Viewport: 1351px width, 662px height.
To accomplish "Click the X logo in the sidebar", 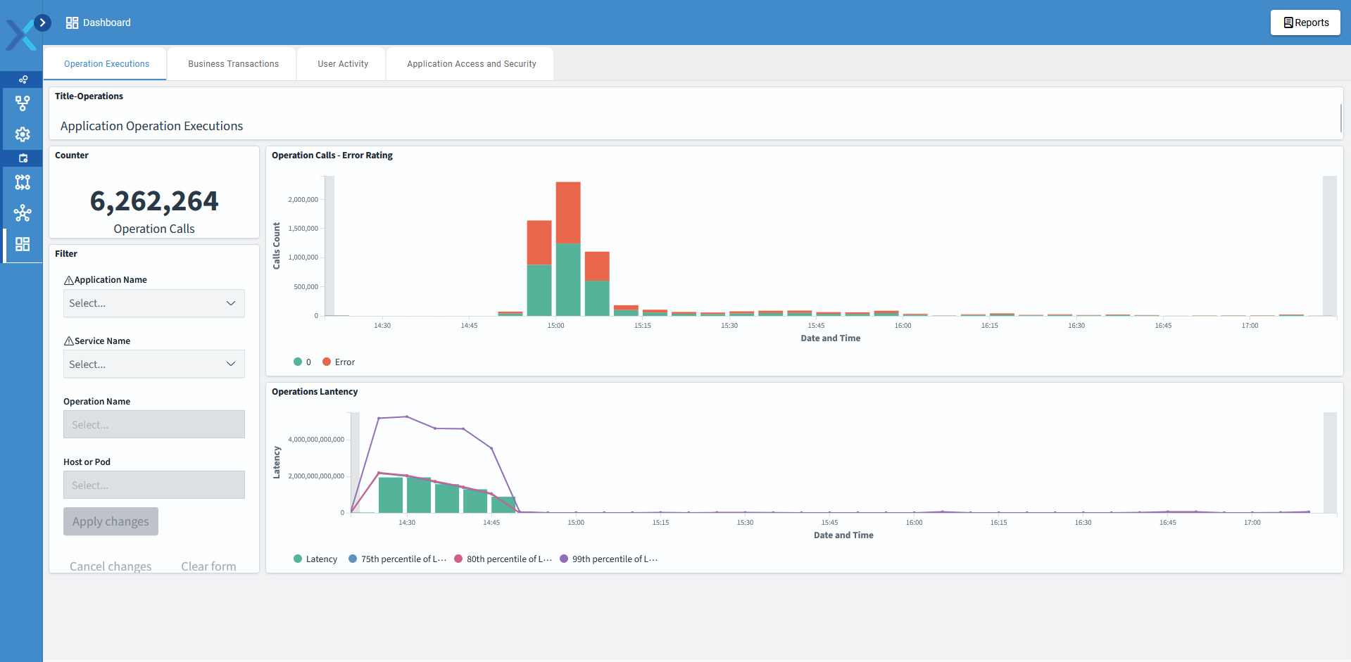I will tap(20, 35).
